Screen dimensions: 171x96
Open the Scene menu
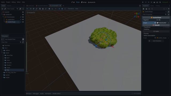3,2
